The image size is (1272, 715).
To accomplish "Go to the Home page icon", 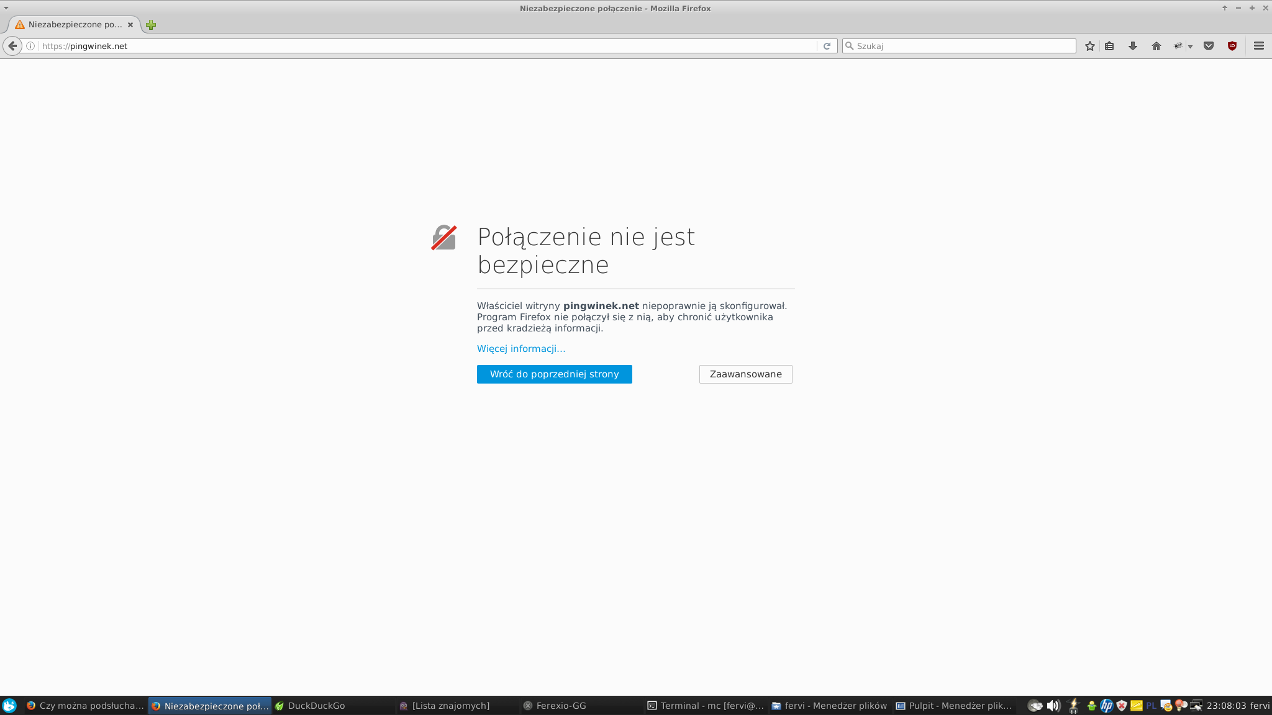I will point(1156,46).
